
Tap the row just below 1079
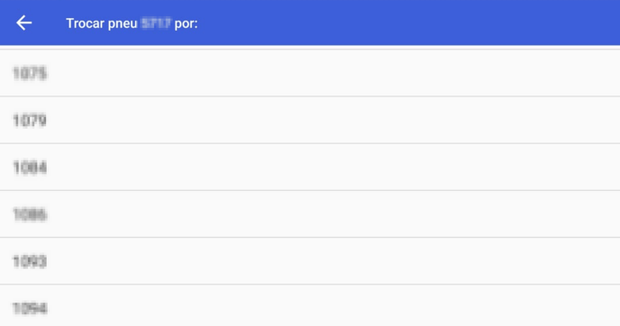(x=310, y=167)
